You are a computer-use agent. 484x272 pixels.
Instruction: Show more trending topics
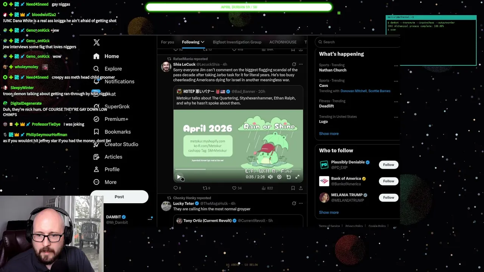[x=329, y=134]
